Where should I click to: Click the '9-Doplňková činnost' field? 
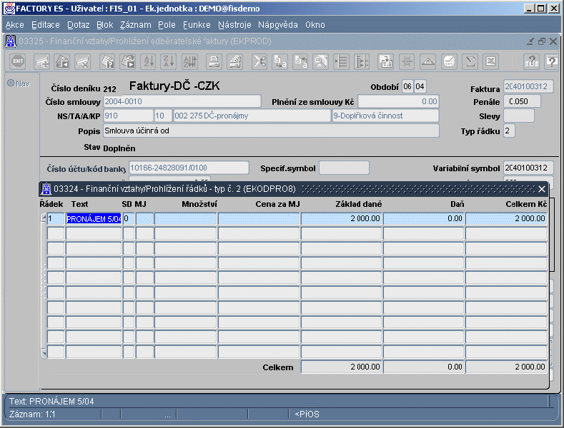point(385,116)
